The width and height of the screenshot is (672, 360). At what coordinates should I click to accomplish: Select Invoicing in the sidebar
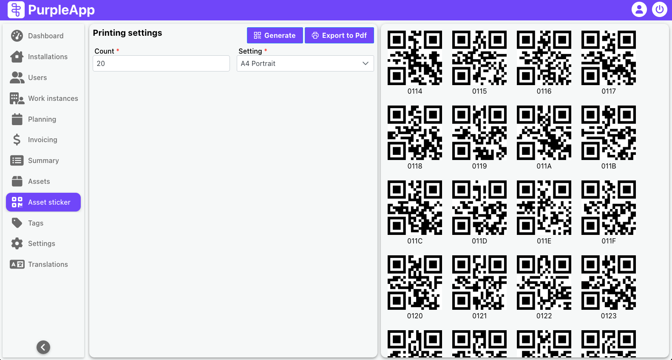pos(43,140)
